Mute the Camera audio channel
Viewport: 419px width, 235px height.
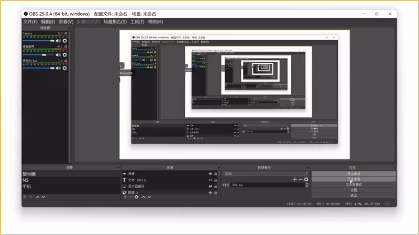point(58,41)
